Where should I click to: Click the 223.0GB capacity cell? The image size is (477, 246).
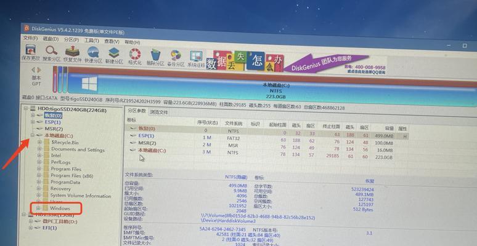tap(384, 157)
